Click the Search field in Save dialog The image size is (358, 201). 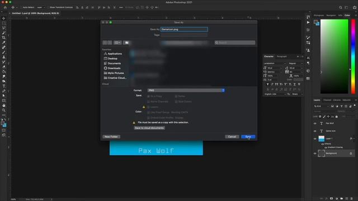click(235, 42)
